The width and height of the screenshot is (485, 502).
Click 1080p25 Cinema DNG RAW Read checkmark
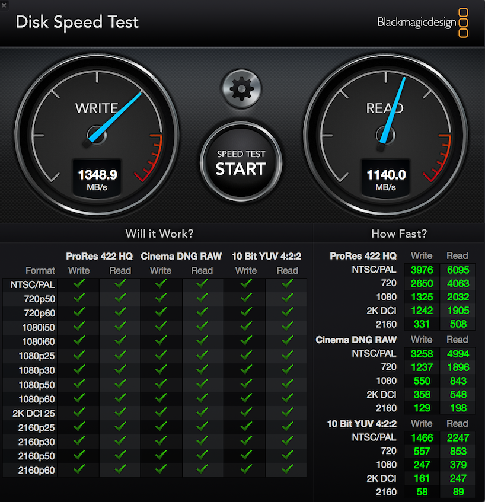[202, 355]
